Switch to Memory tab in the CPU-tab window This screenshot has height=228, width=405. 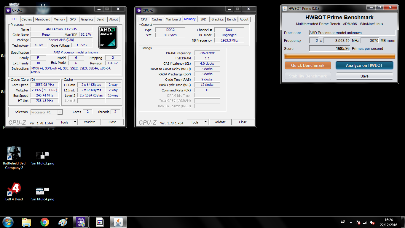59,19
